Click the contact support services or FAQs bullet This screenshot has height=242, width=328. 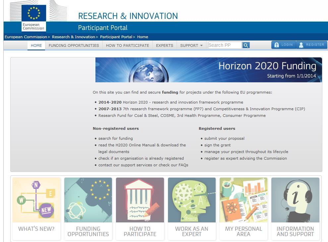(x=143, y=165)
